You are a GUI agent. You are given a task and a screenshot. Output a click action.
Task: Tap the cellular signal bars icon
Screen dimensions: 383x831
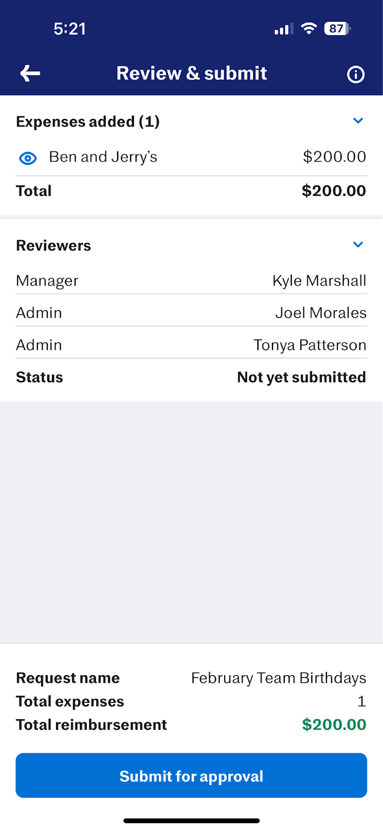click(283, 29)
